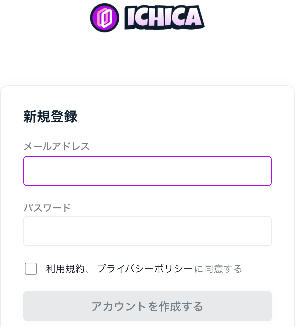Click the に同意する text beside the checkbox
The width and height of the screenshot is (295, 327).
pos(218,269)
